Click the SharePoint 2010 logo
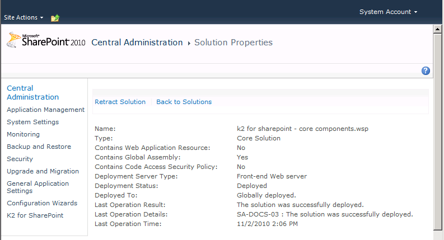444x240 pixels. click(x=46, y=40)
